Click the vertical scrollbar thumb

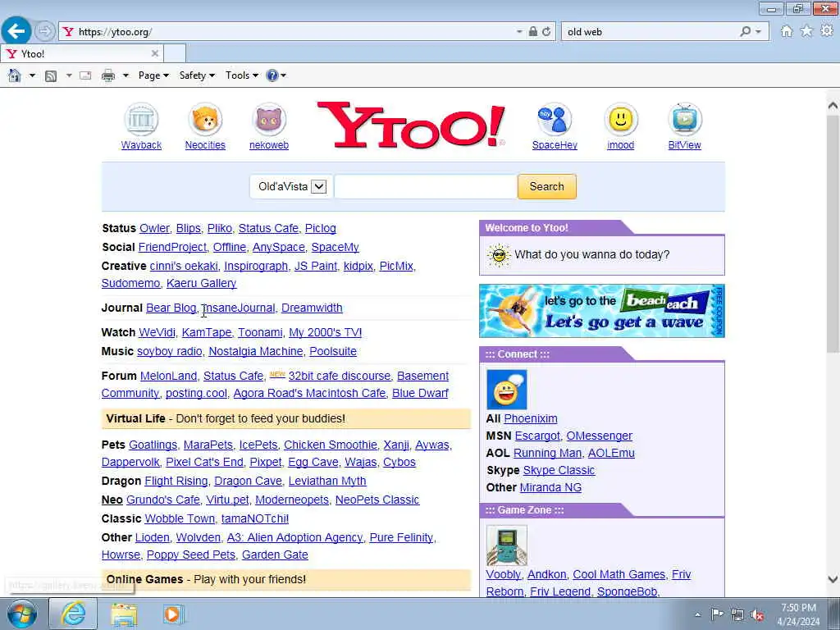click(833, 233)
